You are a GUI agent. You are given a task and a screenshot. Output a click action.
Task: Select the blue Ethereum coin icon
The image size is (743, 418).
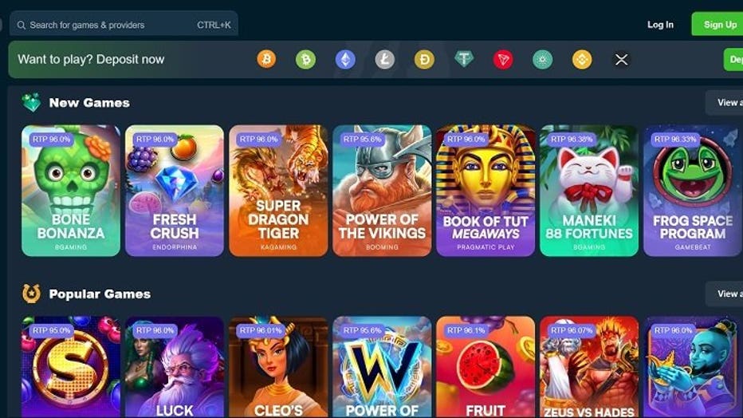click(x=345, y=59)
